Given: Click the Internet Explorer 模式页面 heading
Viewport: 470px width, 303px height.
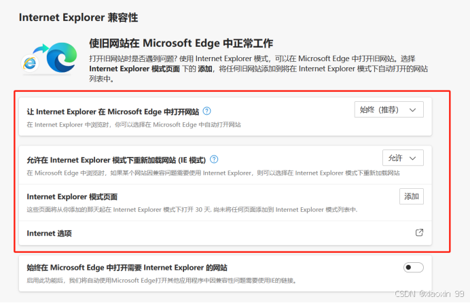Looking at the screenshot, I should 72,197.
